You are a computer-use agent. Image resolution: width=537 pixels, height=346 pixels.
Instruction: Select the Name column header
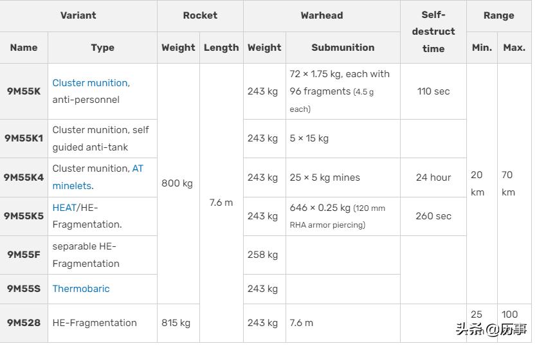(24, 48)
